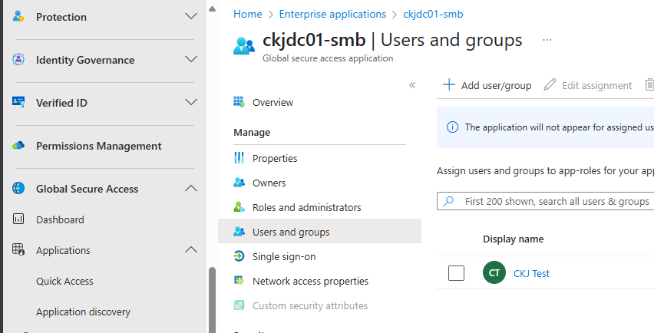Open the Single sign-on menu item
This screenshot has height=333, width=654.
pyautogui.click(x=283, y=256)
